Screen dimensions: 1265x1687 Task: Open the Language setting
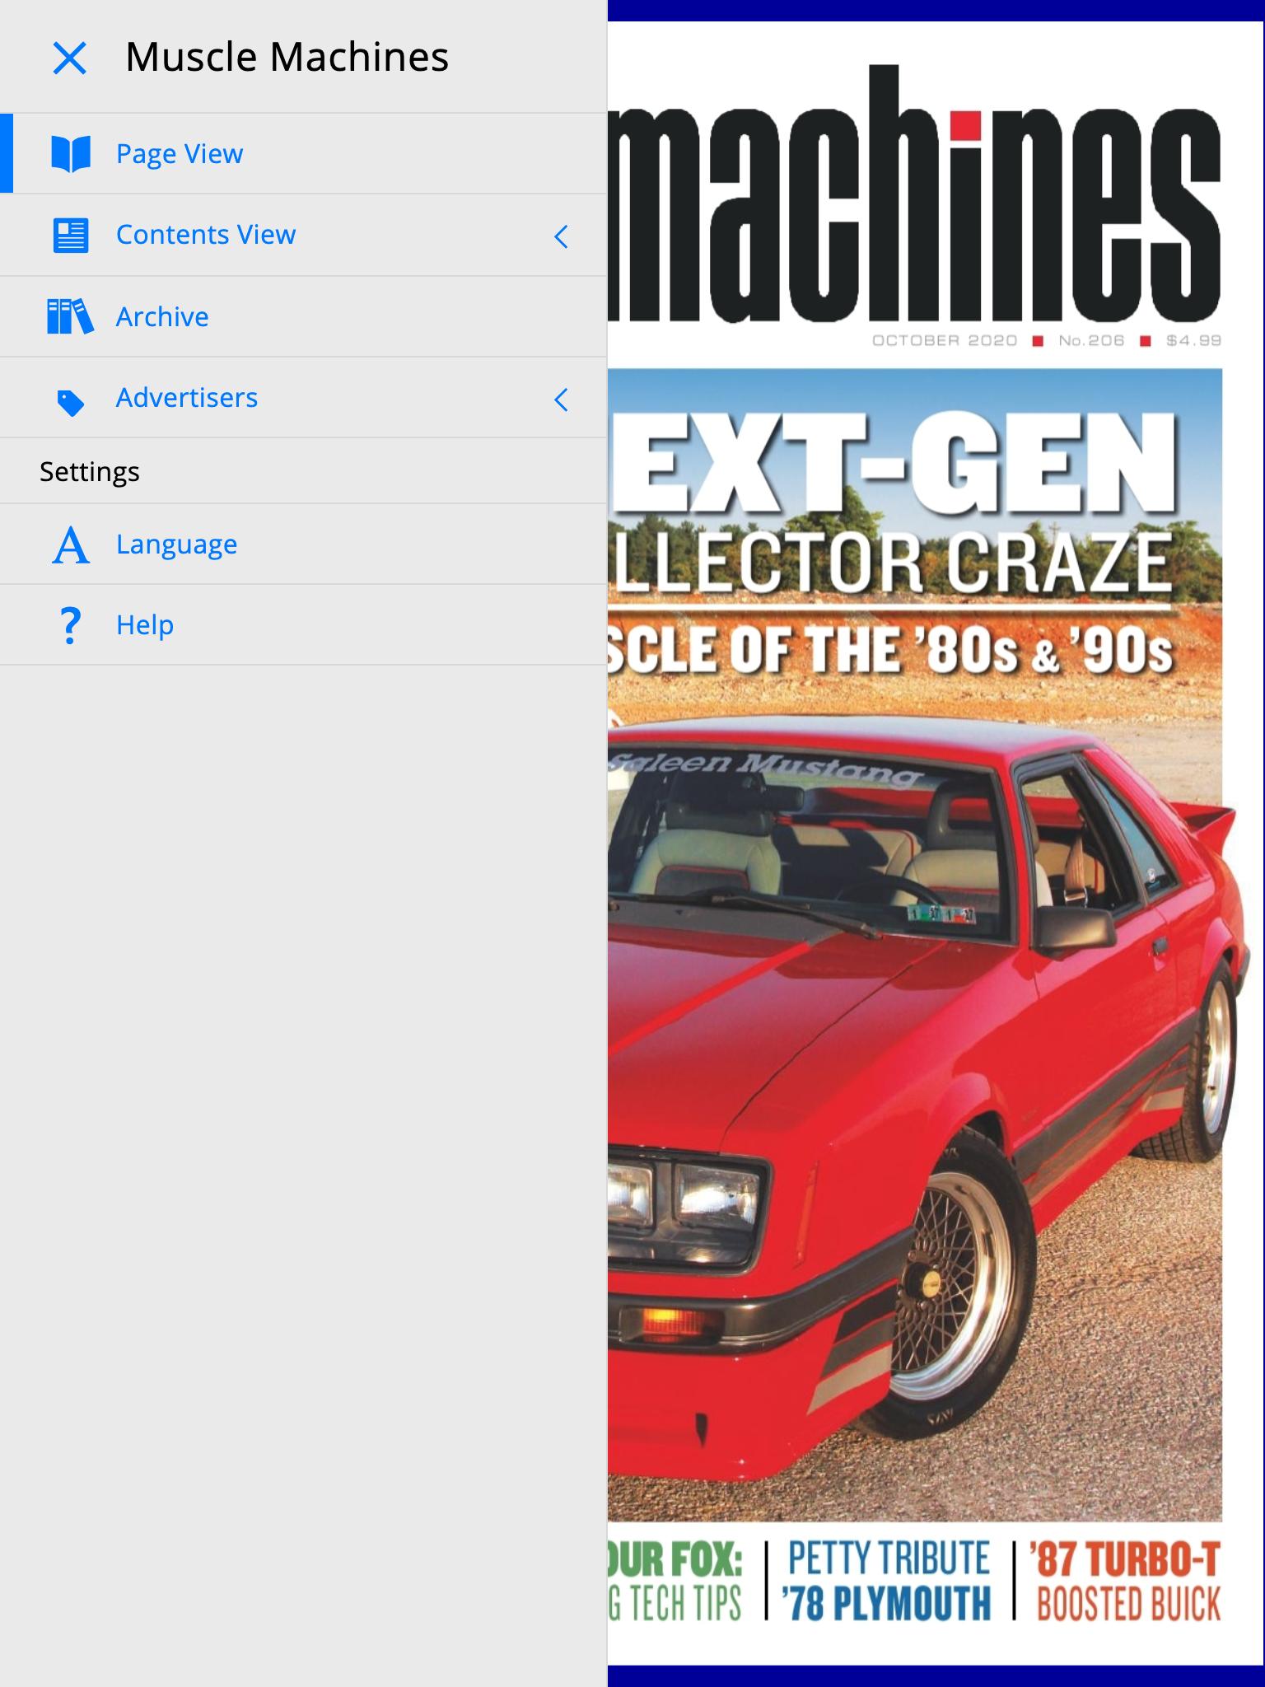[303, 544]
